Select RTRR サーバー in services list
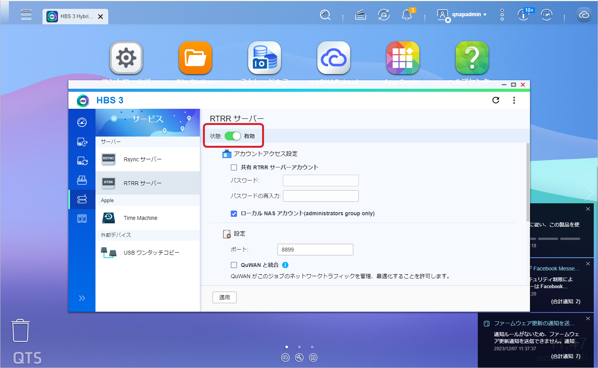 [148, 183]
